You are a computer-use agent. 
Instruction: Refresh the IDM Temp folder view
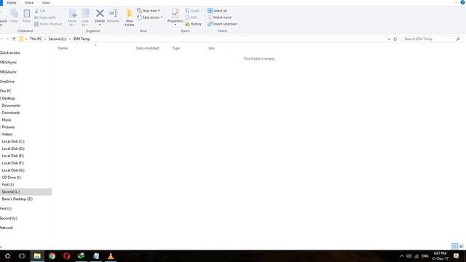pyautogui.click(x=395, y=39)
